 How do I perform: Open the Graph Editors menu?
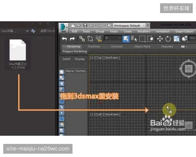click(x=184, y=31)
